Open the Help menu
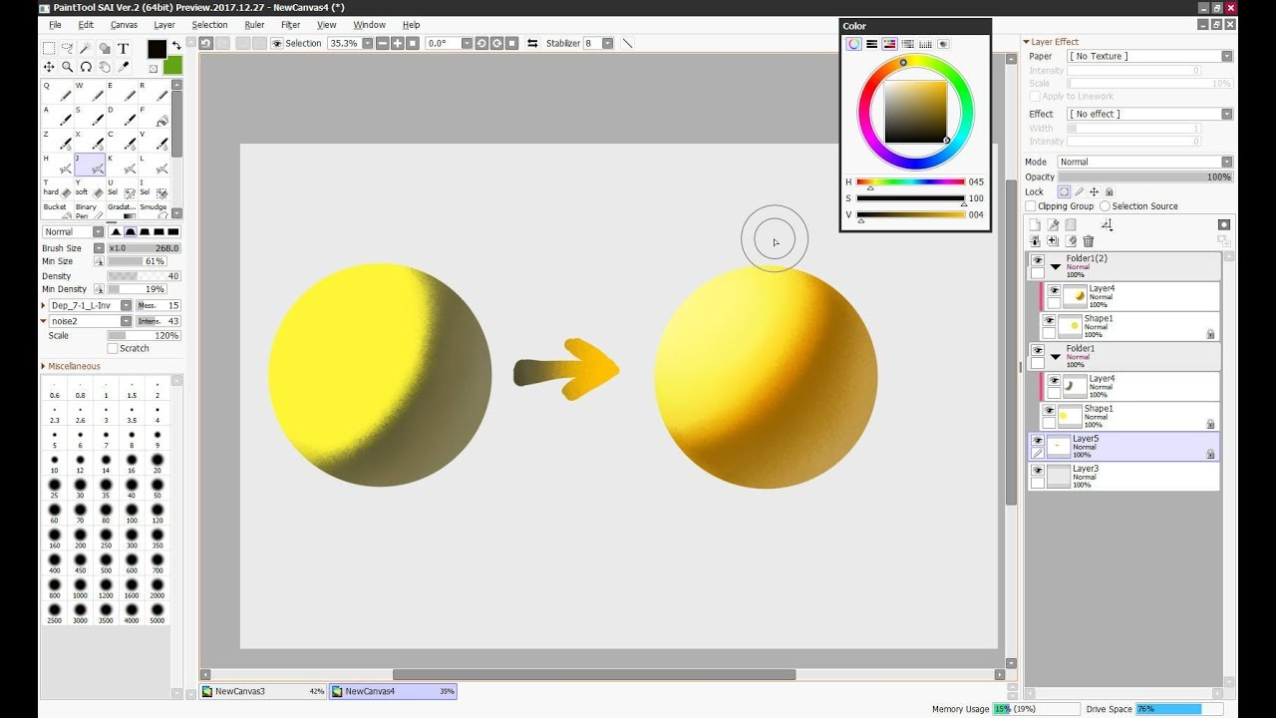 [x=411, y=25]
